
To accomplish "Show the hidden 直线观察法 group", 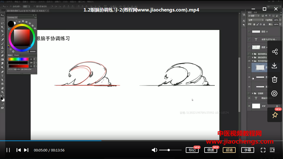I will [x=249, y=54].
